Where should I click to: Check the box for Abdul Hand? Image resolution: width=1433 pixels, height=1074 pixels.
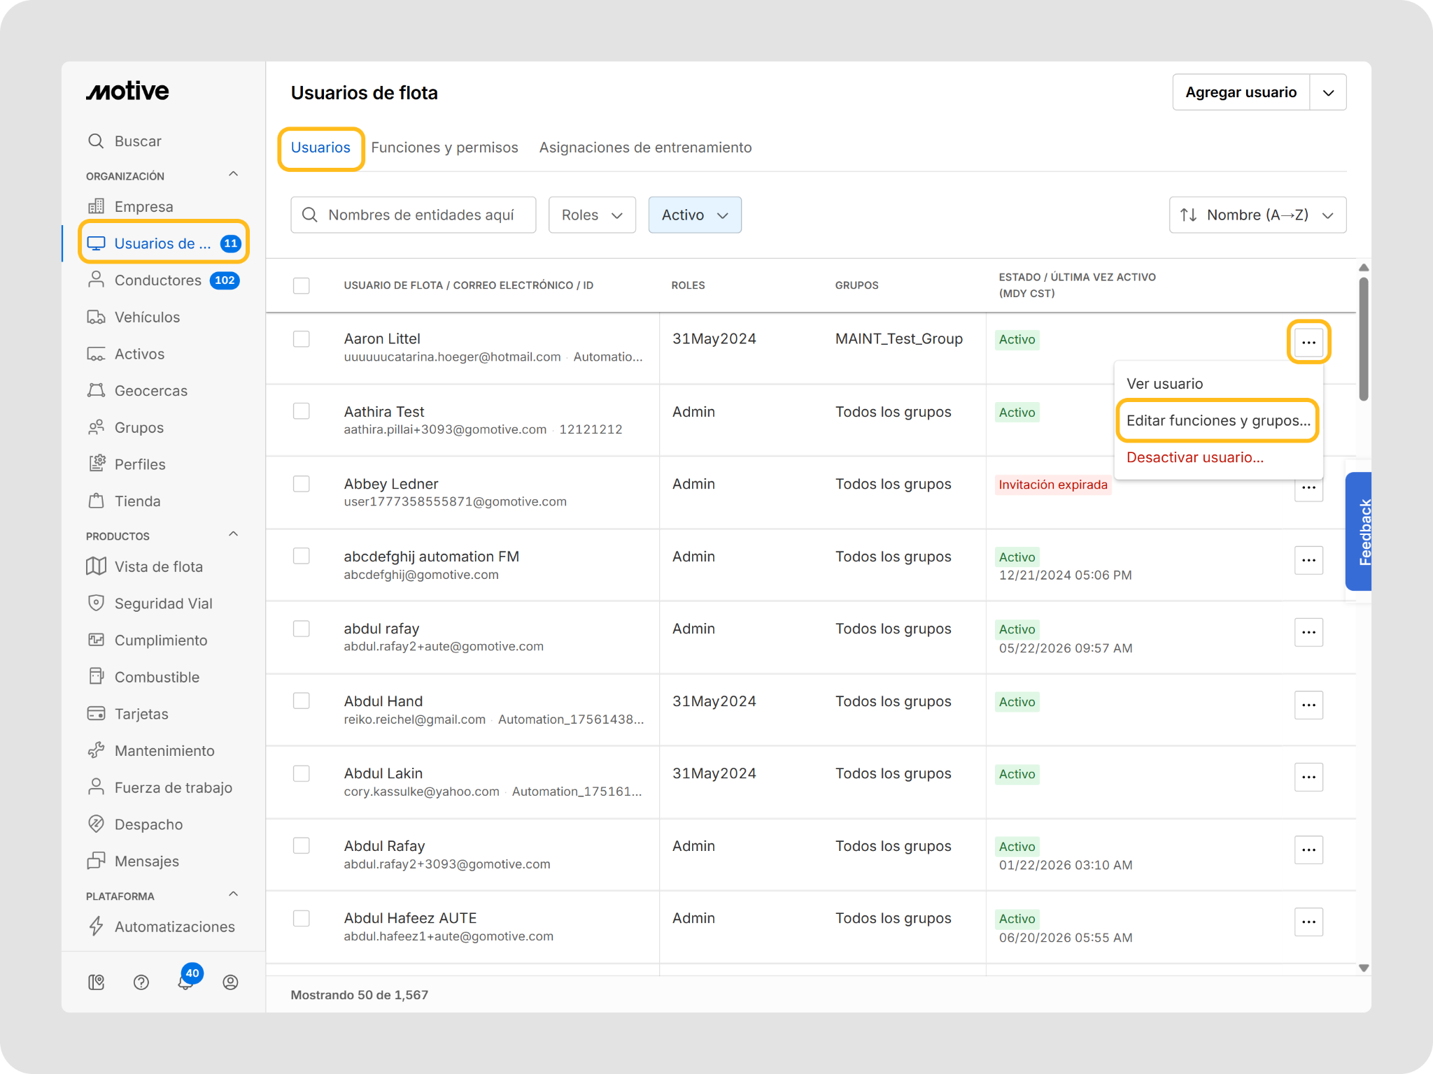tap(301, 701)
